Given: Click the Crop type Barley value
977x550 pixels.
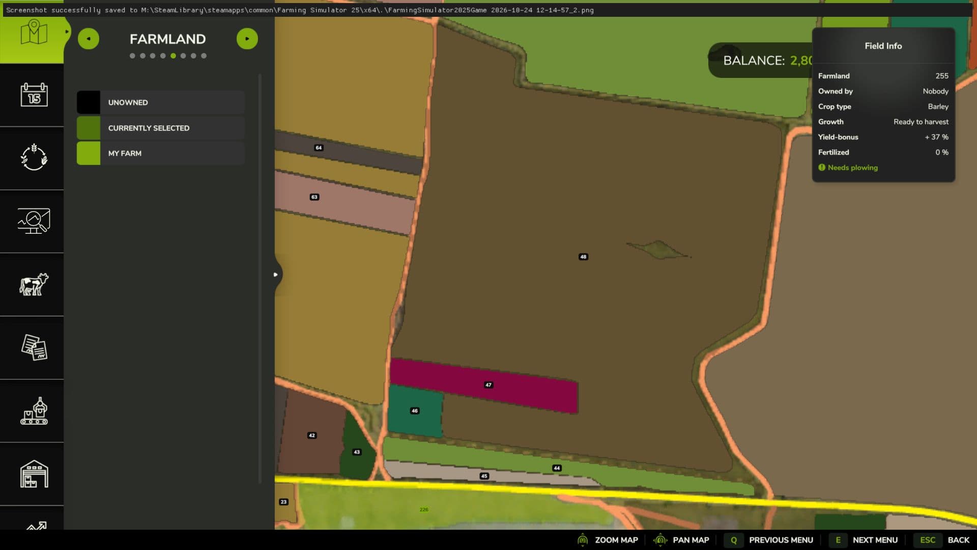Looking at the screenshot, I should 938,106.
